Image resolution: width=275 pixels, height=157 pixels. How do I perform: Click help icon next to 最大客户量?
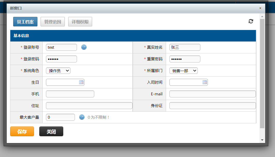coord(82,117)
